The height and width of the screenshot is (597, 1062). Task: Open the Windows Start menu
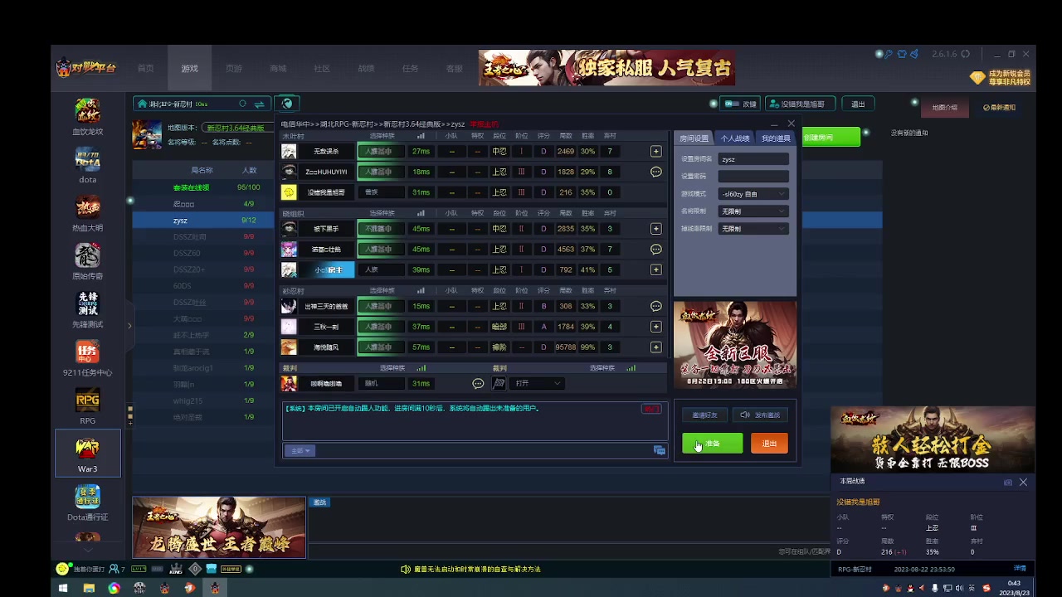(62, 588)
